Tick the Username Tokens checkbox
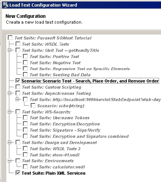 (x=25, y=118)
